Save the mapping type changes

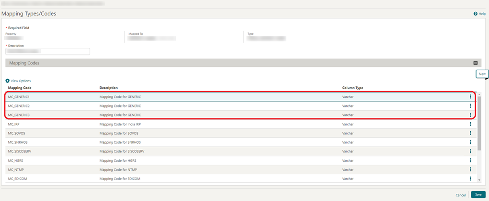tap(478, 195)
